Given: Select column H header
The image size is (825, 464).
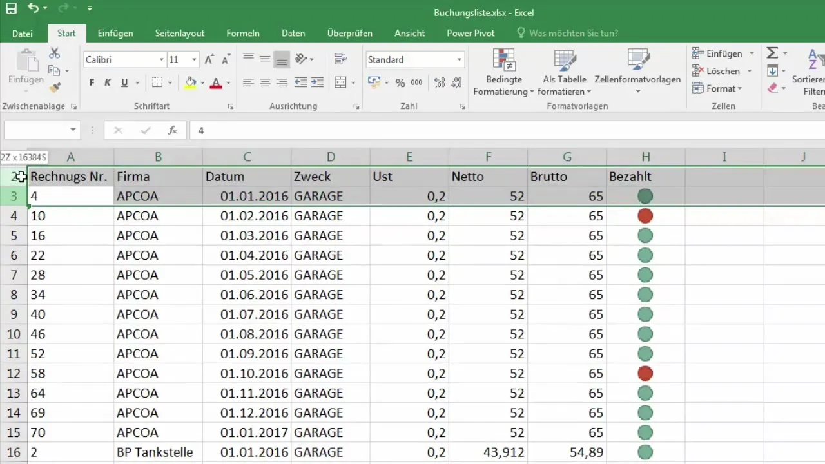Looking at the screenshot, I should pos(645,157).
